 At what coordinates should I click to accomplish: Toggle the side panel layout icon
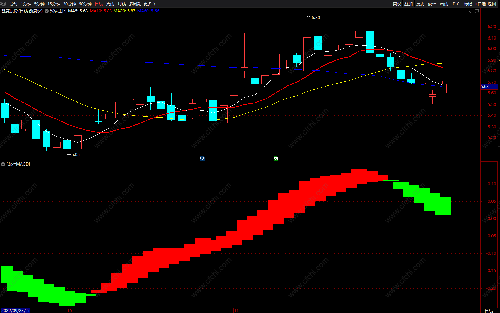[x=477, y=11]
